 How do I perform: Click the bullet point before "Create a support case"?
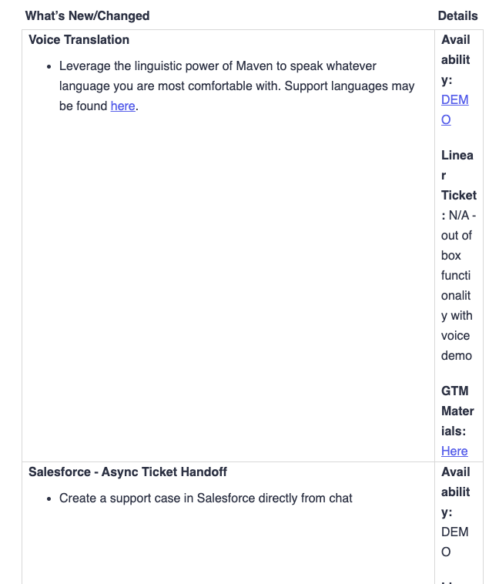(49, 499)
